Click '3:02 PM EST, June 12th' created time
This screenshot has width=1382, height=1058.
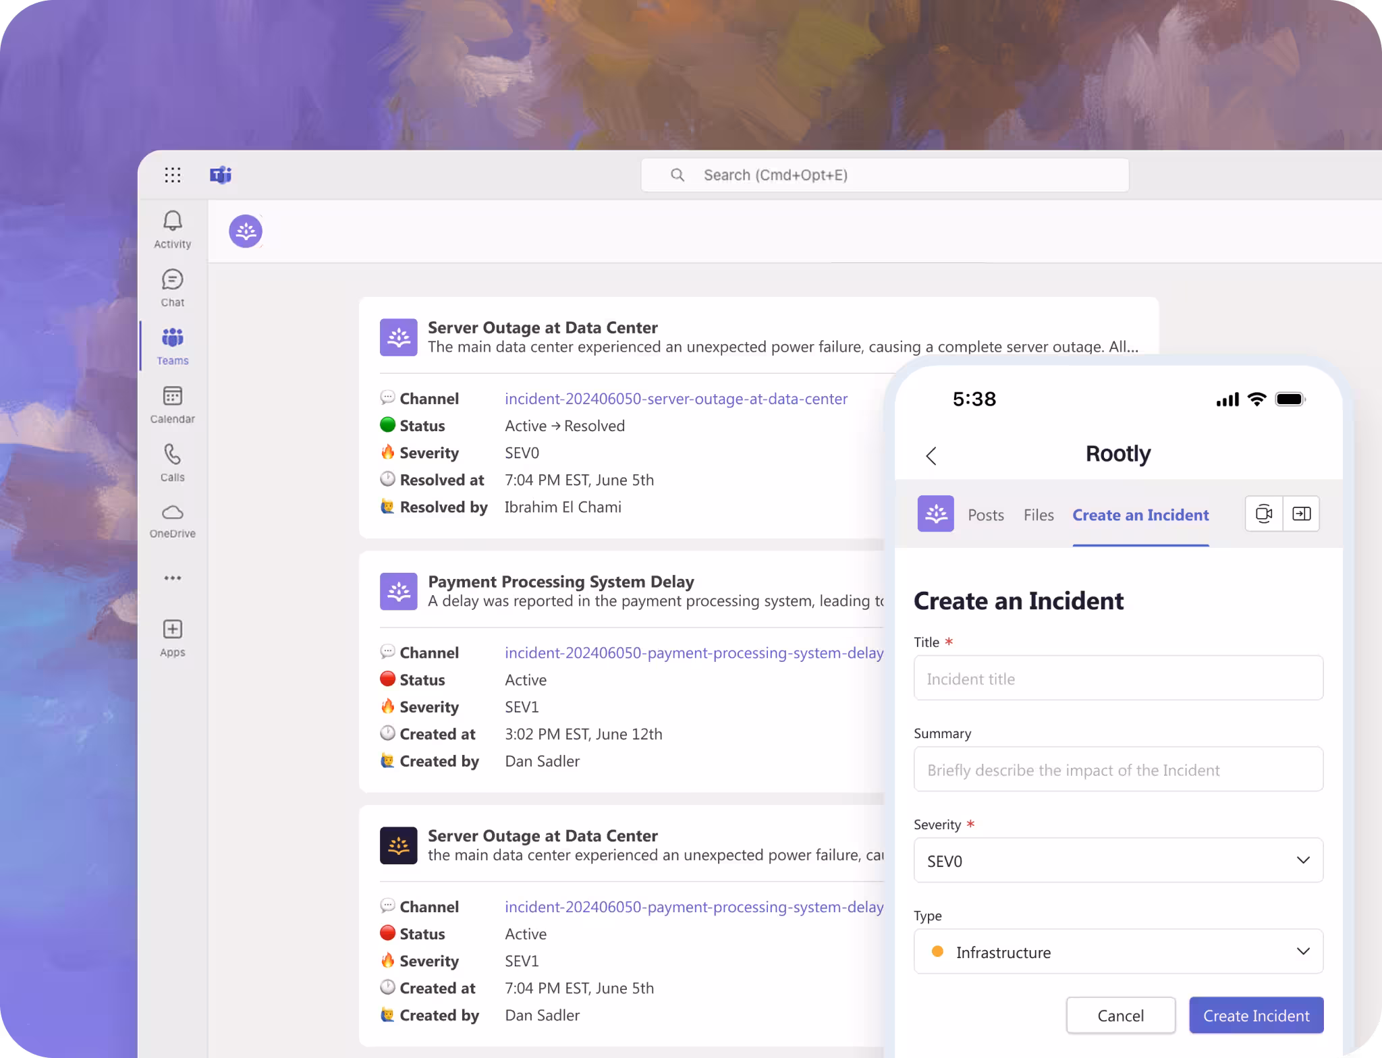pyautogui.click(x=584, y=734)
